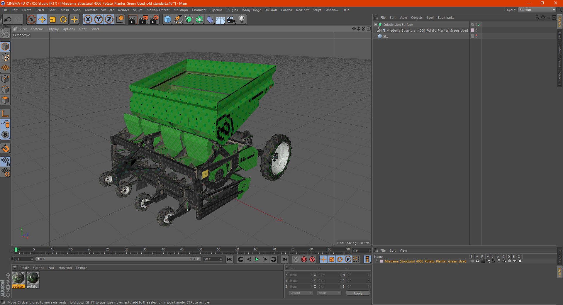Toggle visibility dots of Miedema object
Screen dimensions: 563x305
pyautogui.click(x=476, y=30)
